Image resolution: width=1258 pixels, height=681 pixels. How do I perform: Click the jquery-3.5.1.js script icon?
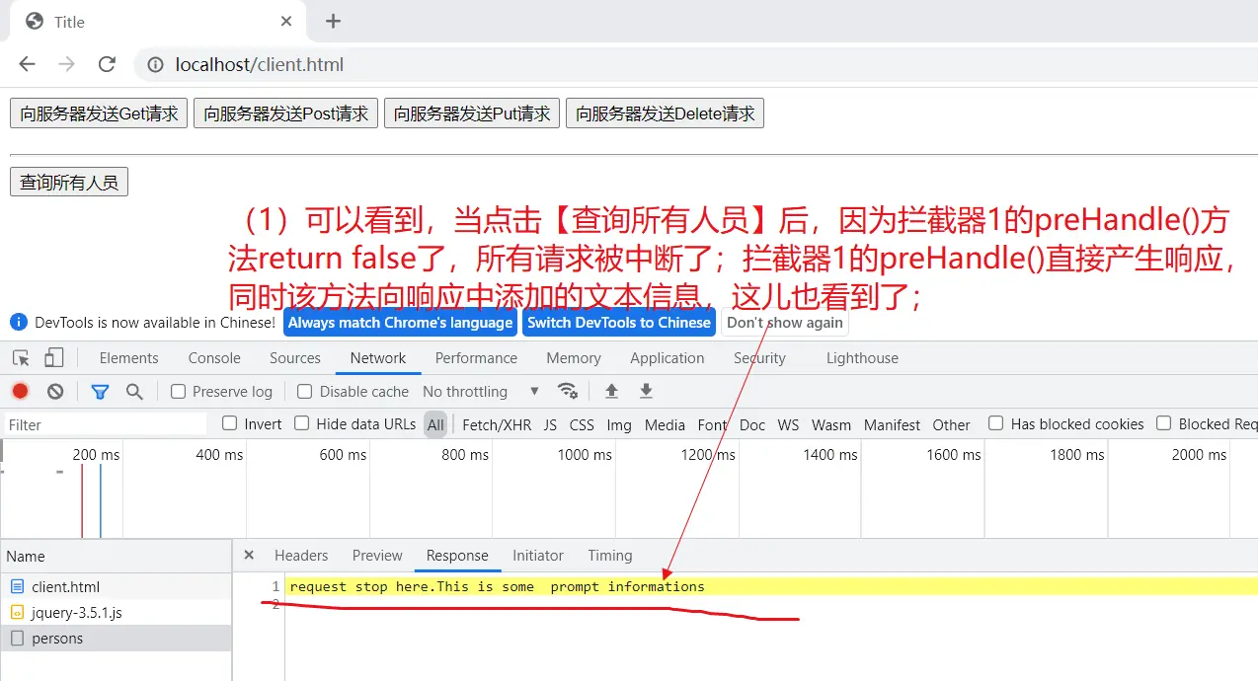click(x=17, y=613)
